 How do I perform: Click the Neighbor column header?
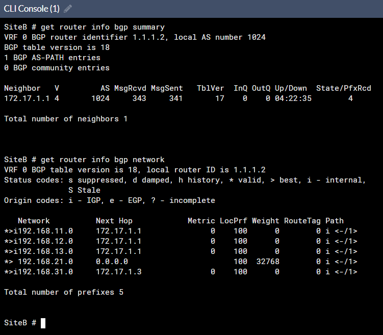[22, 88]
